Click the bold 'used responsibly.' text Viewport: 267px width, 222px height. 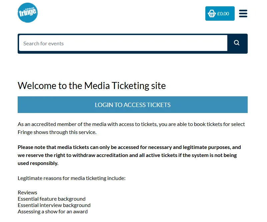[x=38, y=163]
